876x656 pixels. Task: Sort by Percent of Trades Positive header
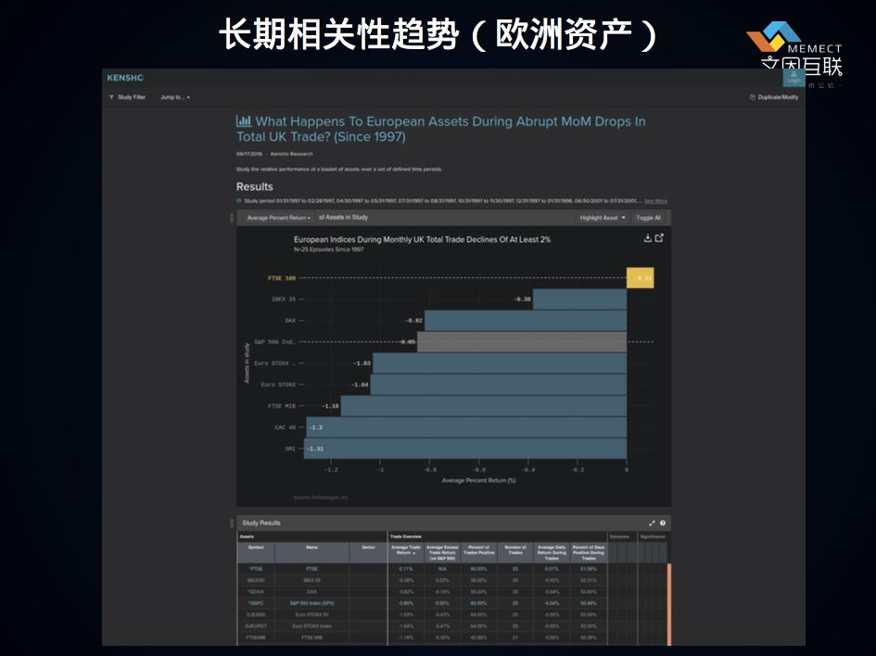pyautogui.click(x=478, y=552)
